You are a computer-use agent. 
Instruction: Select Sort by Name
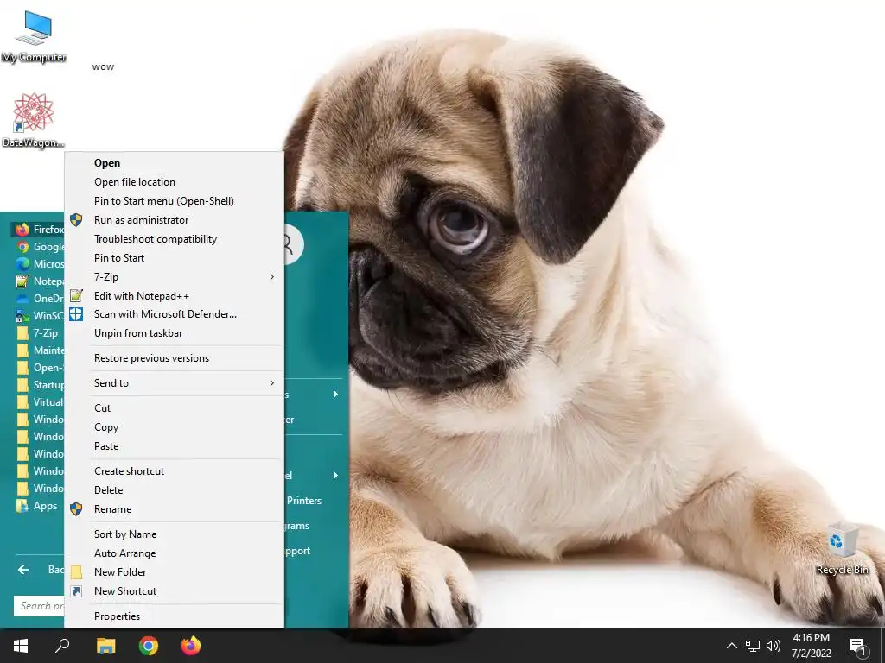point(175,534)
